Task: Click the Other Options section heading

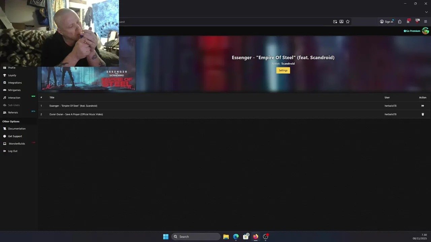Action: 11,121
